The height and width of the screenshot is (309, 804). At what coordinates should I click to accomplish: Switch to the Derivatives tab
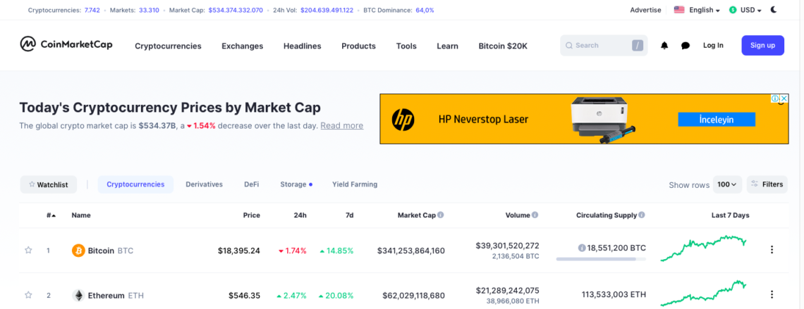tap(204, 184)
